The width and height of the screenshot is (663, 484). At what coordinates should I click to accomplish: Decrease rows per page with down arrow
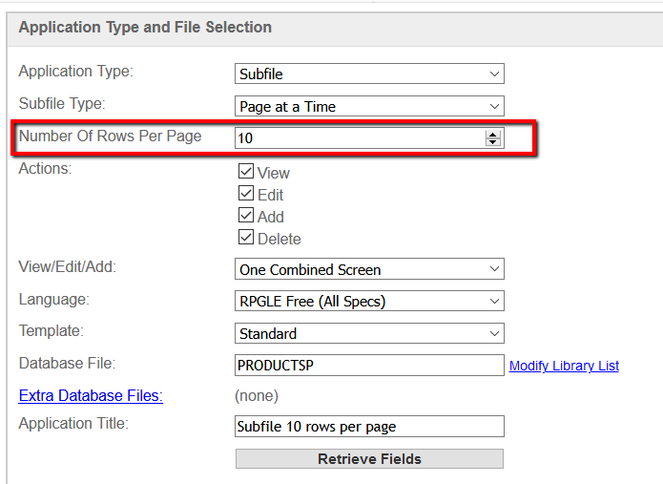492,142
